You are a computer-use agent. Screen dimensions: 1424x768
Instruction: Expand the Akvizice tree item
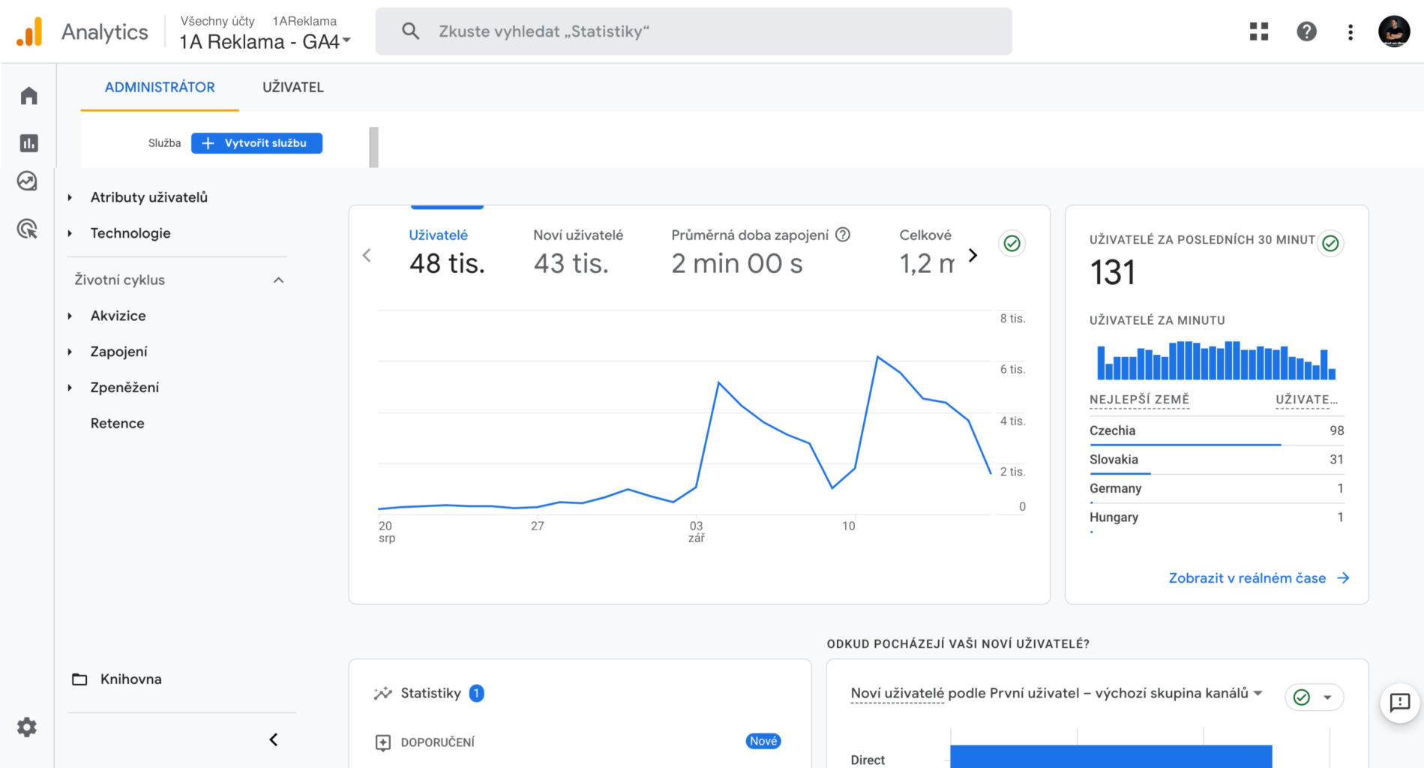coord(70,316)
